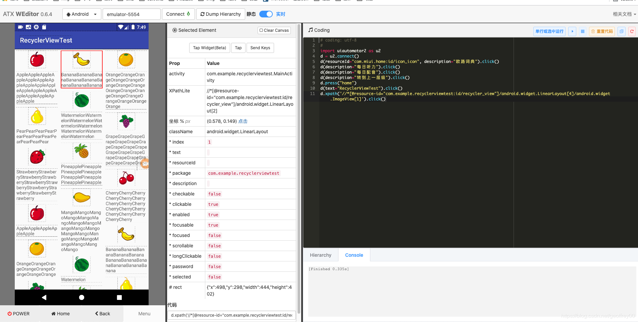
Task: Copy the code using the copy icon
Action: 622,31
